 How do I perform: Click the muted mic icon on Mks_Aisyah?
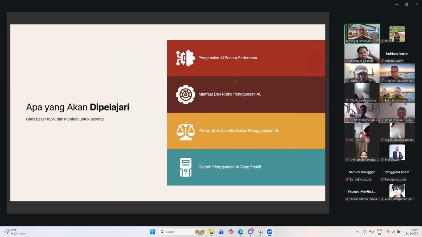[x=382, y=160]
